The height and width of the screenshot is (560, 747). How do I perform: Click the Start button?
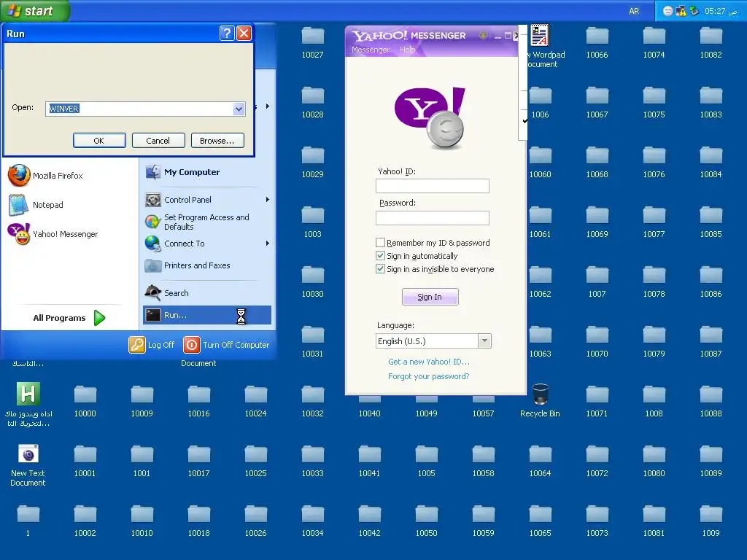tap(34, 11)
